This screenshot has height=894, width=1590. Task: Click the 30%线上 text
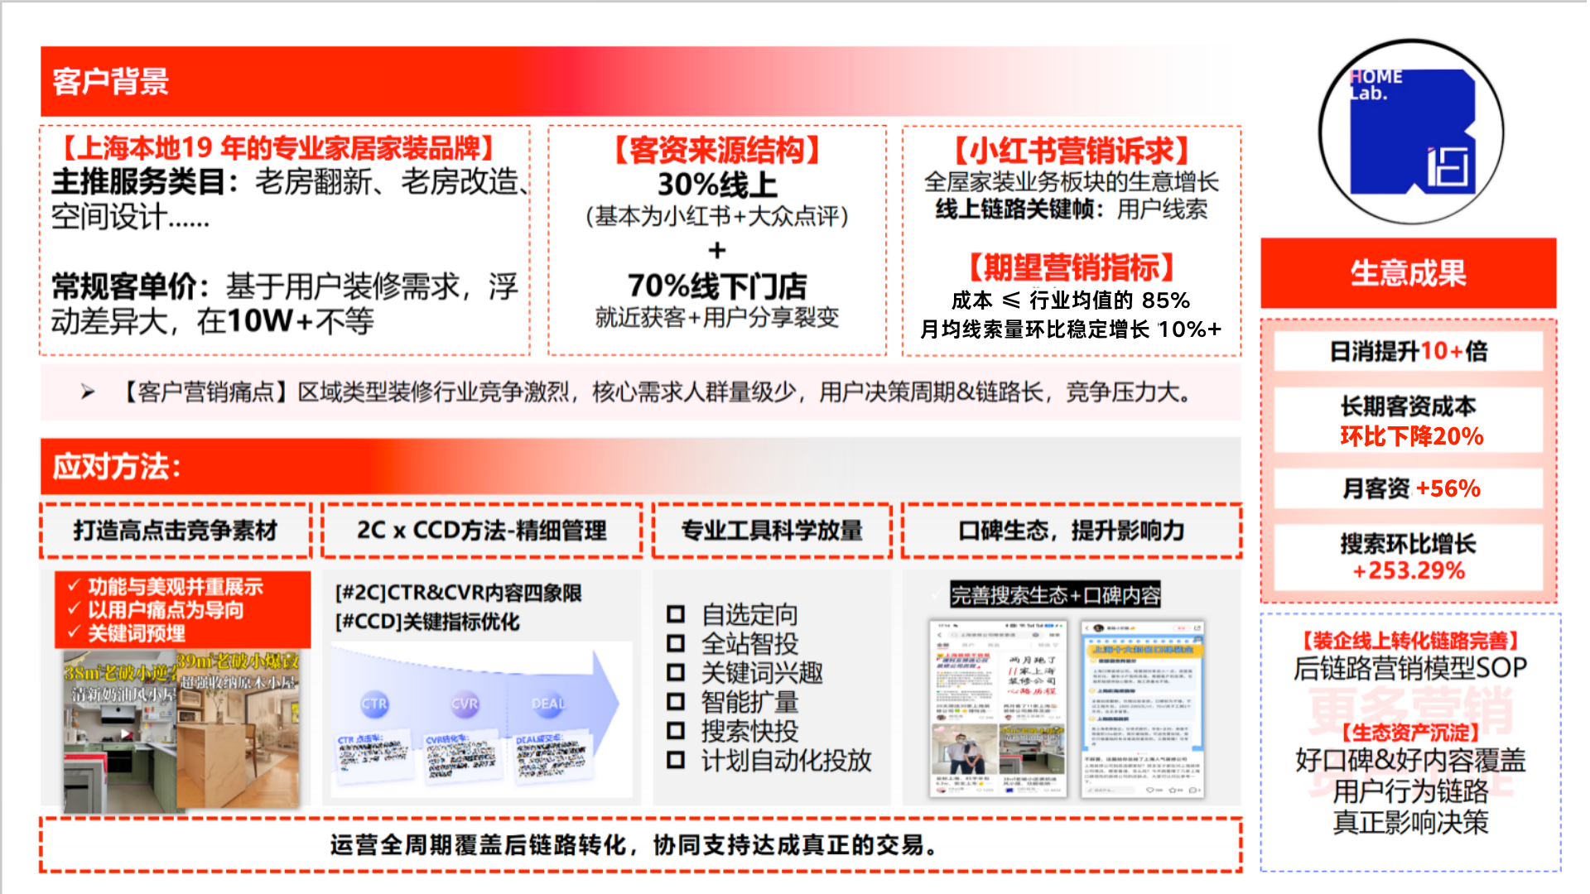pyautogui.click(x=717, y=184)
